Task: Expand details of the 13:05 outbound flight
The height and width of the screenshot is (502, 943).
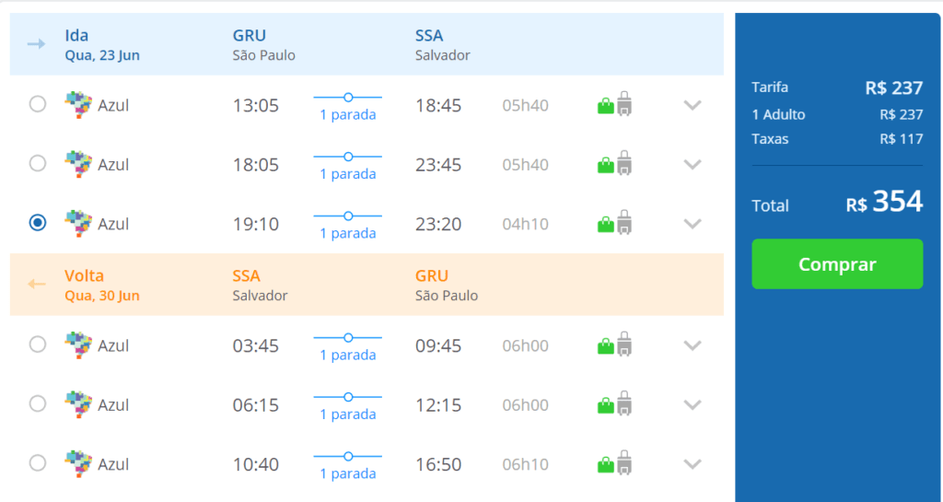Action: tap(693, 105)
